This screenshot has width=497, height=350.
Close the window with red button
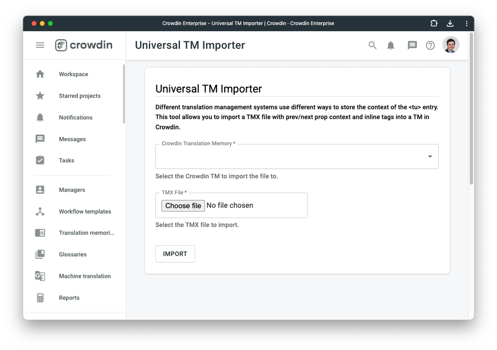(34, 24)
